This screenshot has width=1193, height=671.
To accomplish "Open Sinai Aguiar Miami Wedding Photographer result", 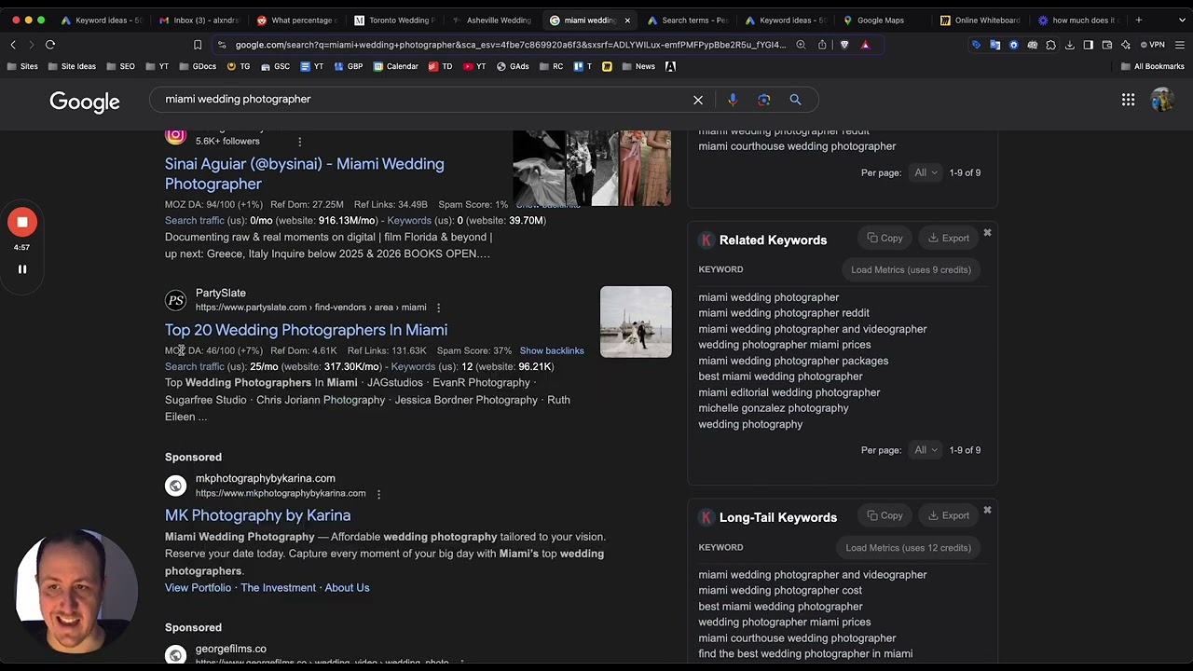I will point(305,174).
